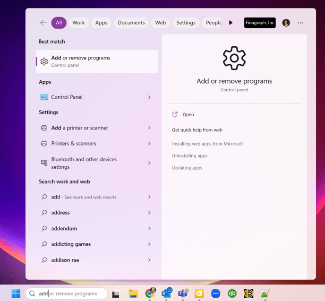Click the back arrow in search panel

coord(43,23)
